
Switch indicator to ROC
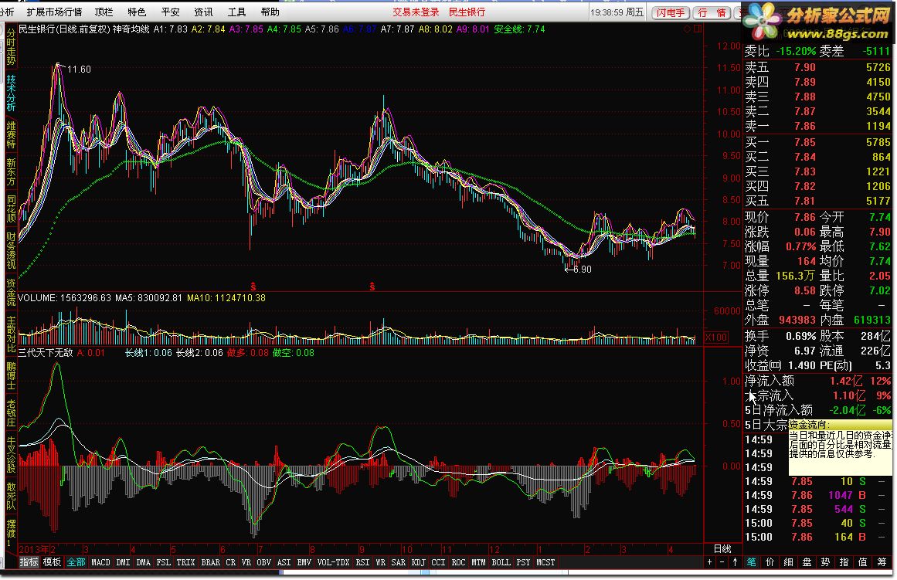(458, 562)
